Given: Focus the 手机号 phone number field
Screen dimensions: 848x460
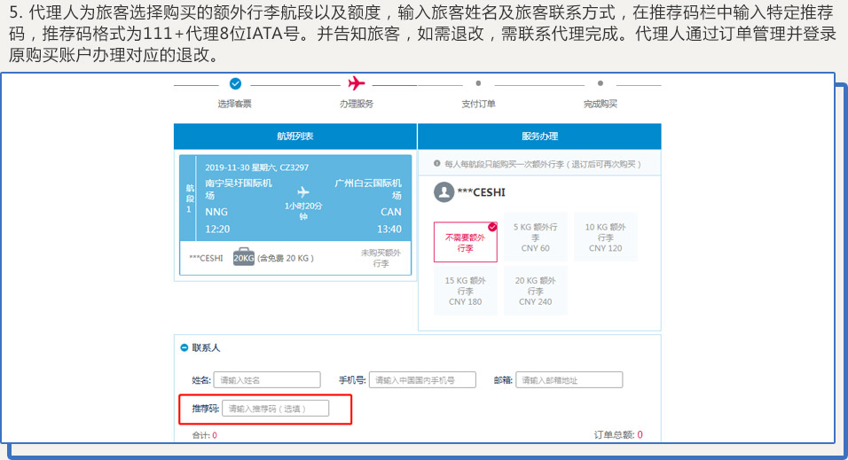Looking at the screenshot, I should pyautogui.click(x=422, y=380).
